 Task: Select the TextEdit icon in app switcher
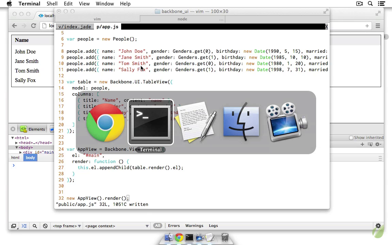[196, 122]
